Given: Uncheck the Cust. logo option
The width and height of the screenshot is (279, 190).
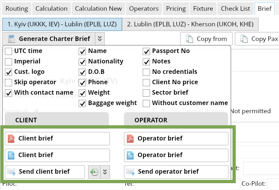Looking at the screenshot, I should click(9, 72).
